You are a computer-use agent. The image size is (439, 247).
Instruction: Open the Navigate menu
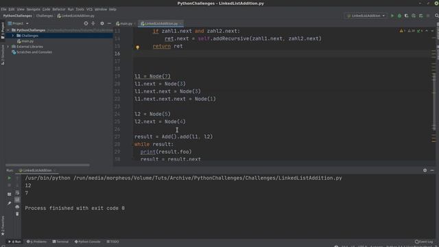tap(34, 9)
